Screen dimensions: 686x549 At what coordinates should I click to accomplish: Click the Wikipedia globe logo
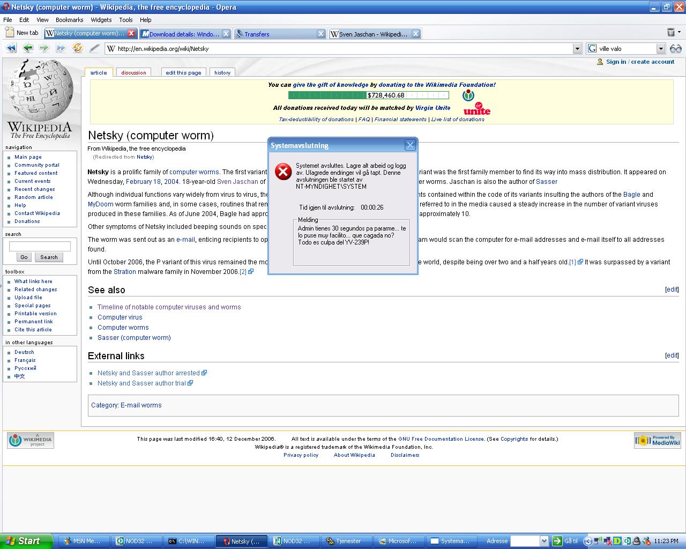click(x=40, y=91)
